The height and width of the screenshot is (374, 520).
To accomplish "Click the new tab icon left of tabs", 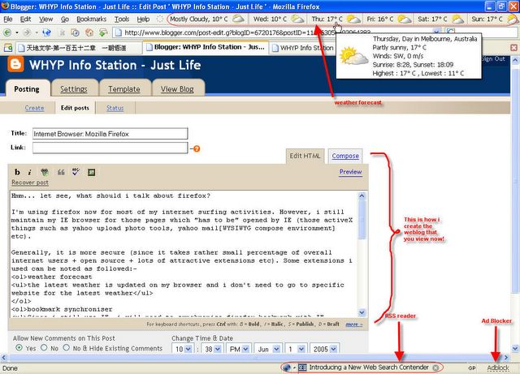I will [x=8, y=48].
